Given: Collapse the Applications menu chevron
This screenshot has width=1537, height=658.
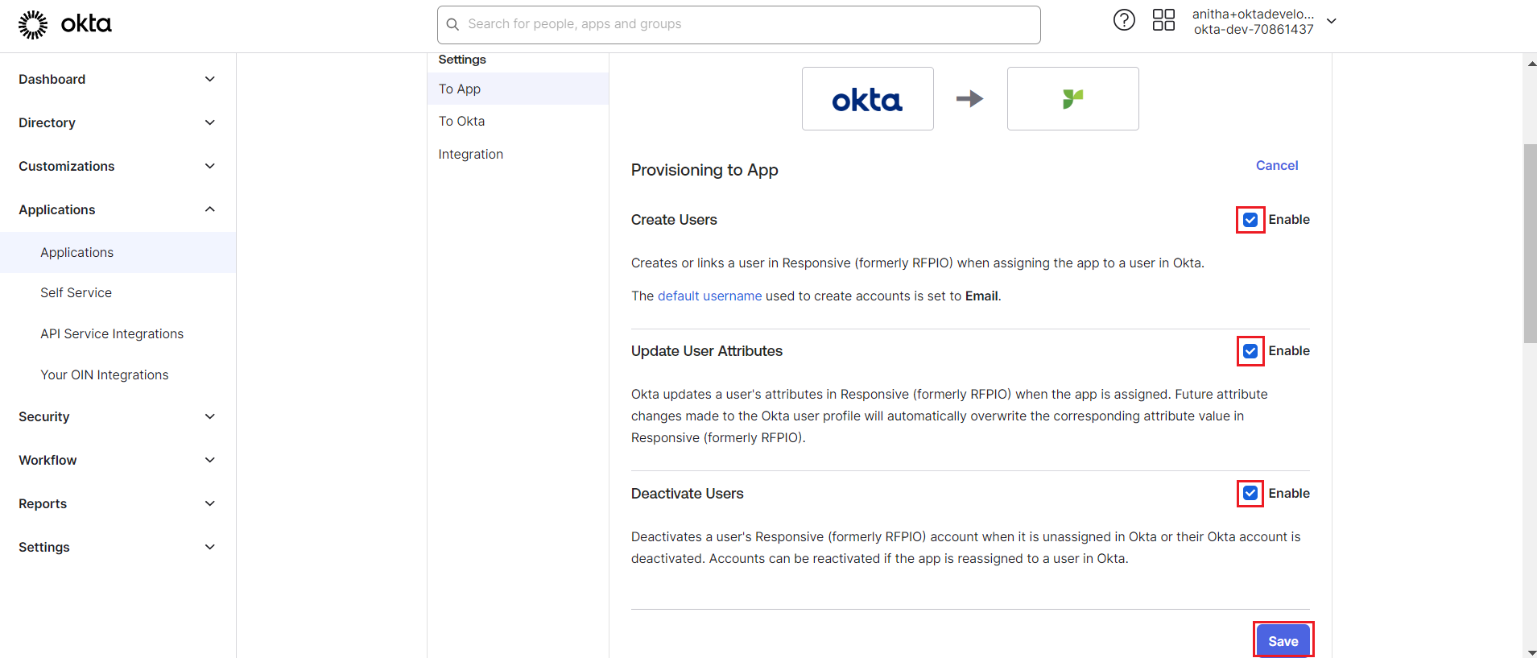Looking at the screenshot, I should click(210, 209).
